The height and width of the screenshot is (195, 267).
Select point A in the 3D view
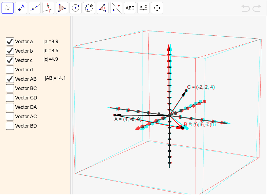pos(115,115)
